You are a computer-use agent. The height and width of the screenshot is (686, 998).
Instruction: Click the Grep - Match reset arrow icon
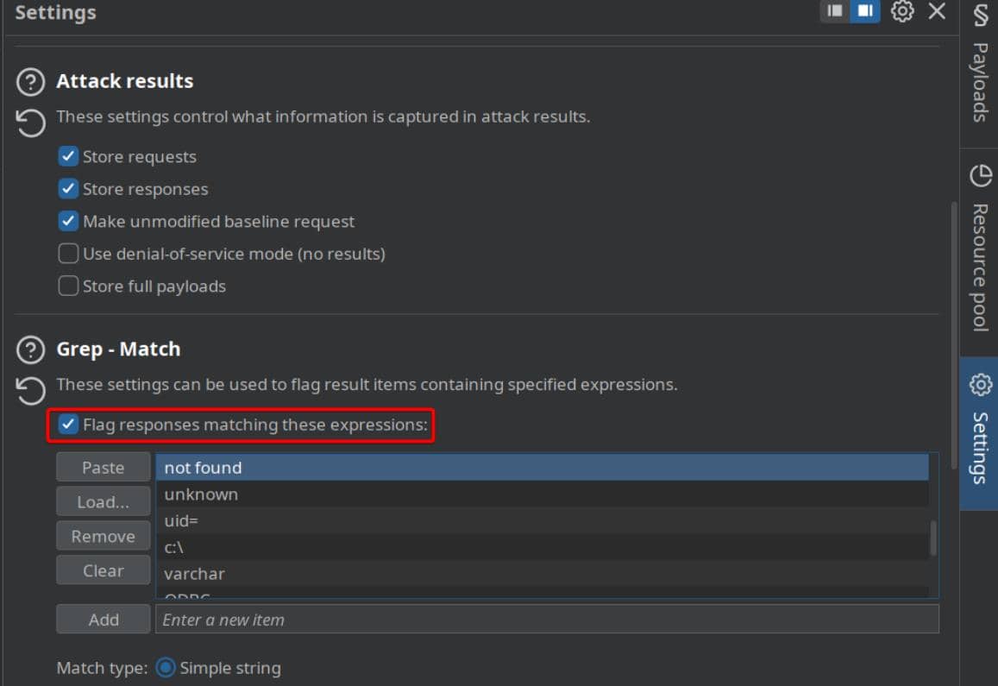pos(31,390)
